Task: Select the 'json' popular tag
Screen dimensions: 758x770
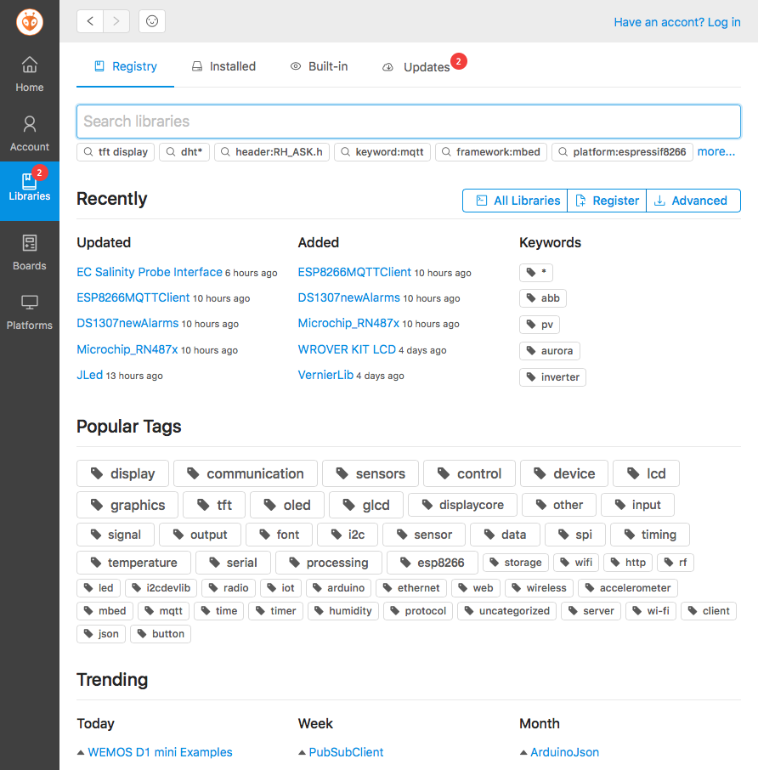Action: click(x=101, y=634)
